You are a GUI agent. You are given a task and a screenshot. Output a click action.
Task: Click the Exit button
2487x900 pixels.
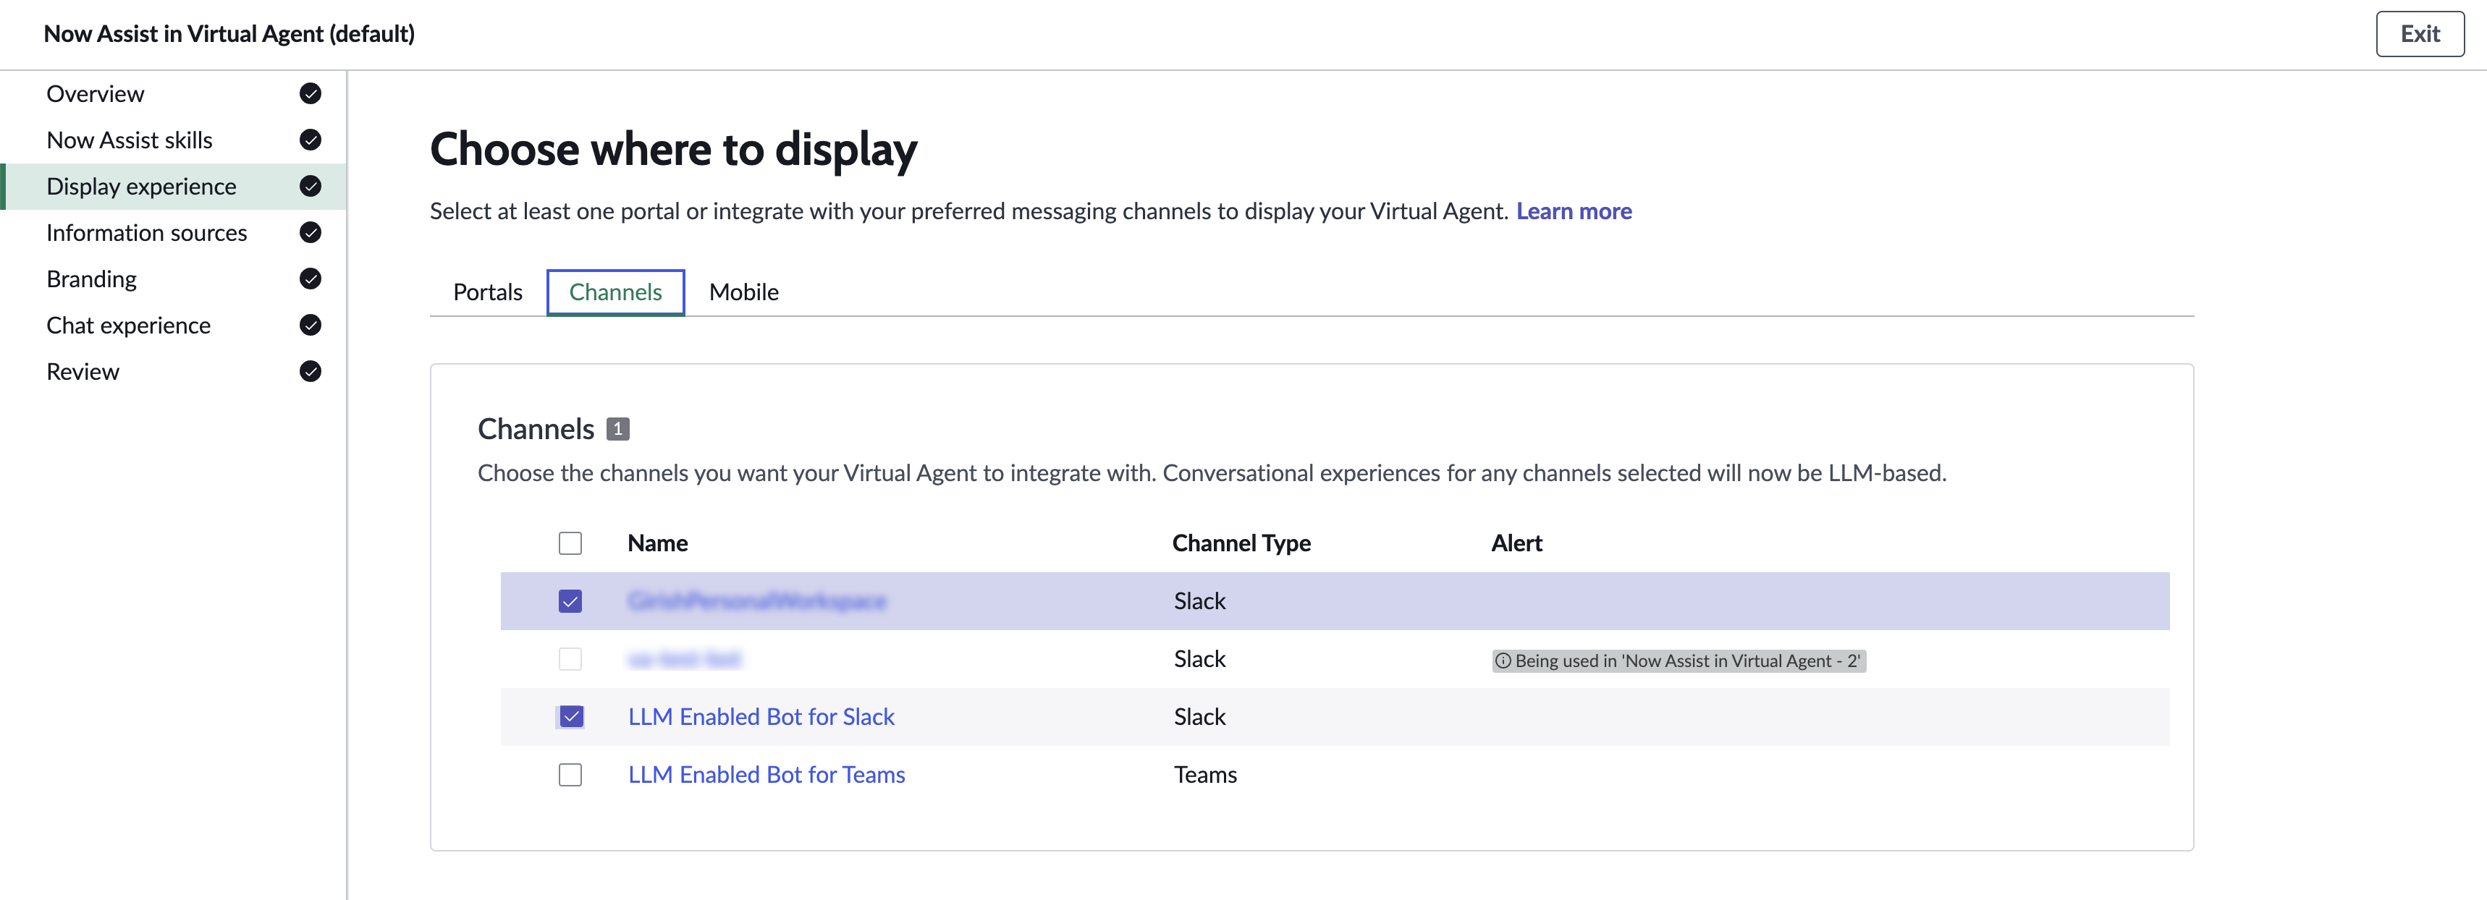coord(2420,34)
